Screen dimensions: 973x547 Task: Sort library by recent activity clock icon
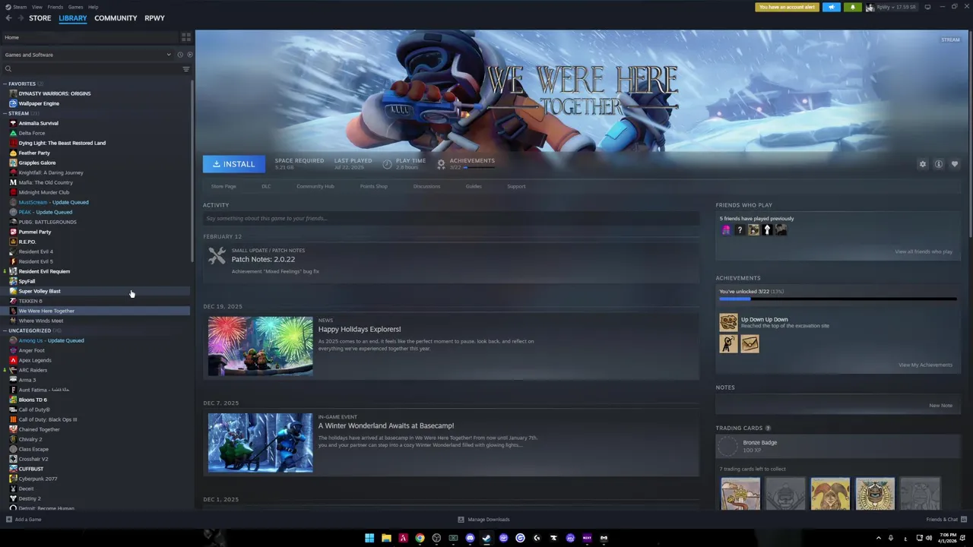tap(180, 55)
